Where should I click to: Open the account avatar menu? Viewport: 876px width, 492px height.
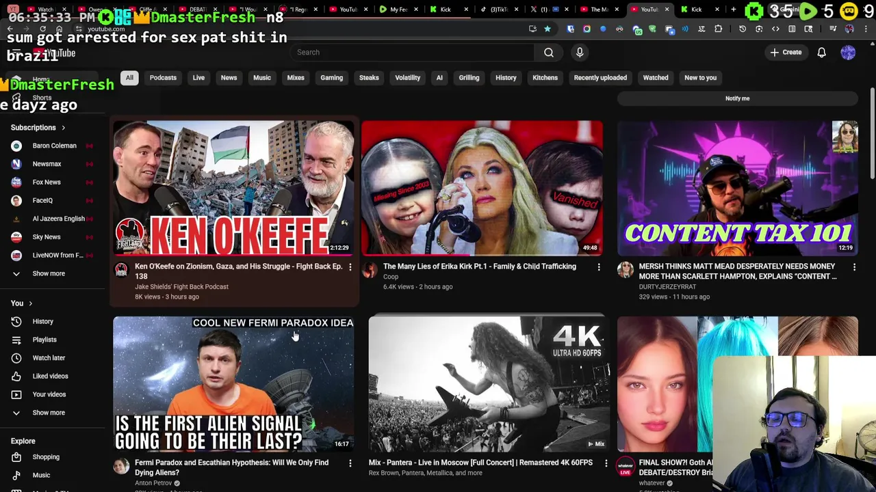point(848,53)
